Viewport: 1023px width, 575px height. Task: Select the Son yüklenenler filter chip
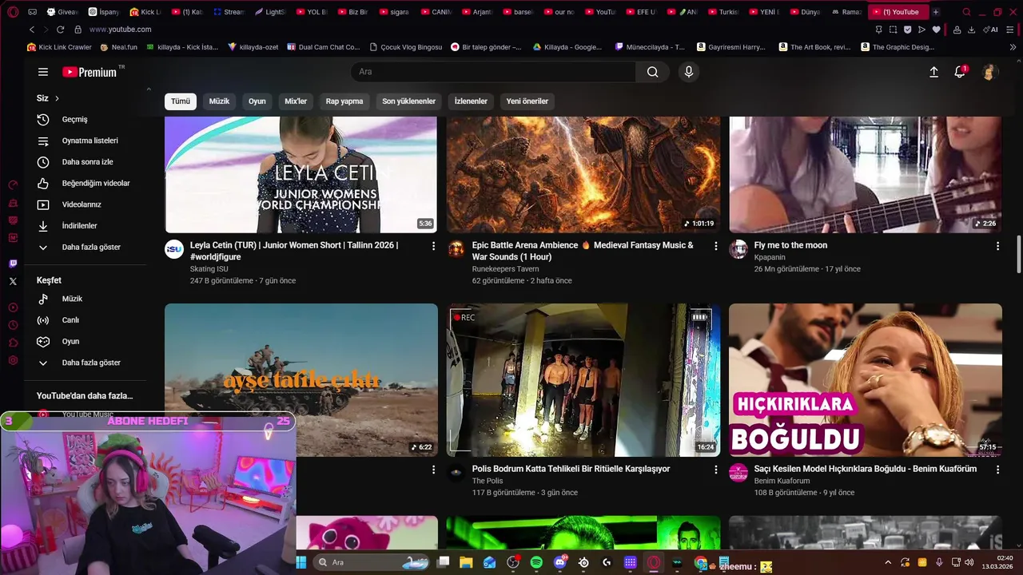[x=408, y=101]
